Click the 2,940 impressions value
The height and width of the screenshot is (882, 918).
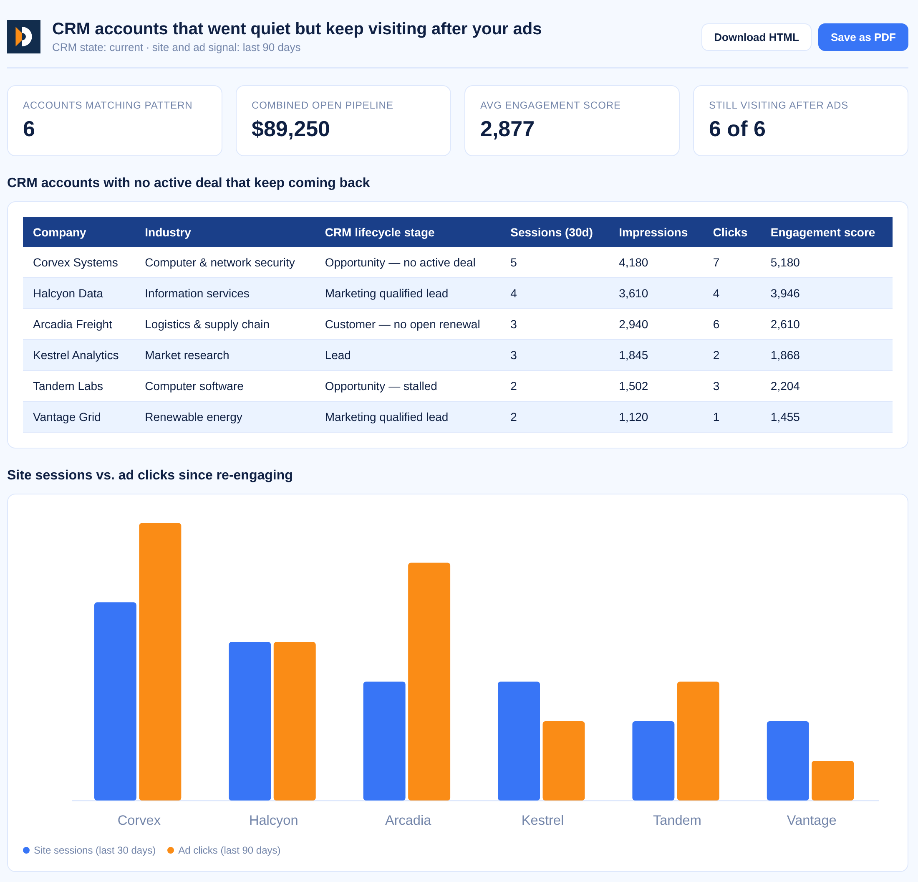[x=633, y=324]
